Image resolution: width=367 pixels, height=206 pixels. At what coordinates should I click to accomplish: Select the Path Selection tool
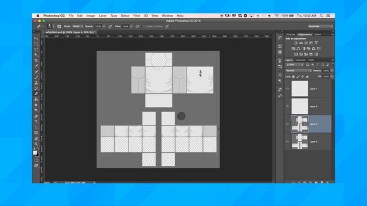[x=36, y=127]
